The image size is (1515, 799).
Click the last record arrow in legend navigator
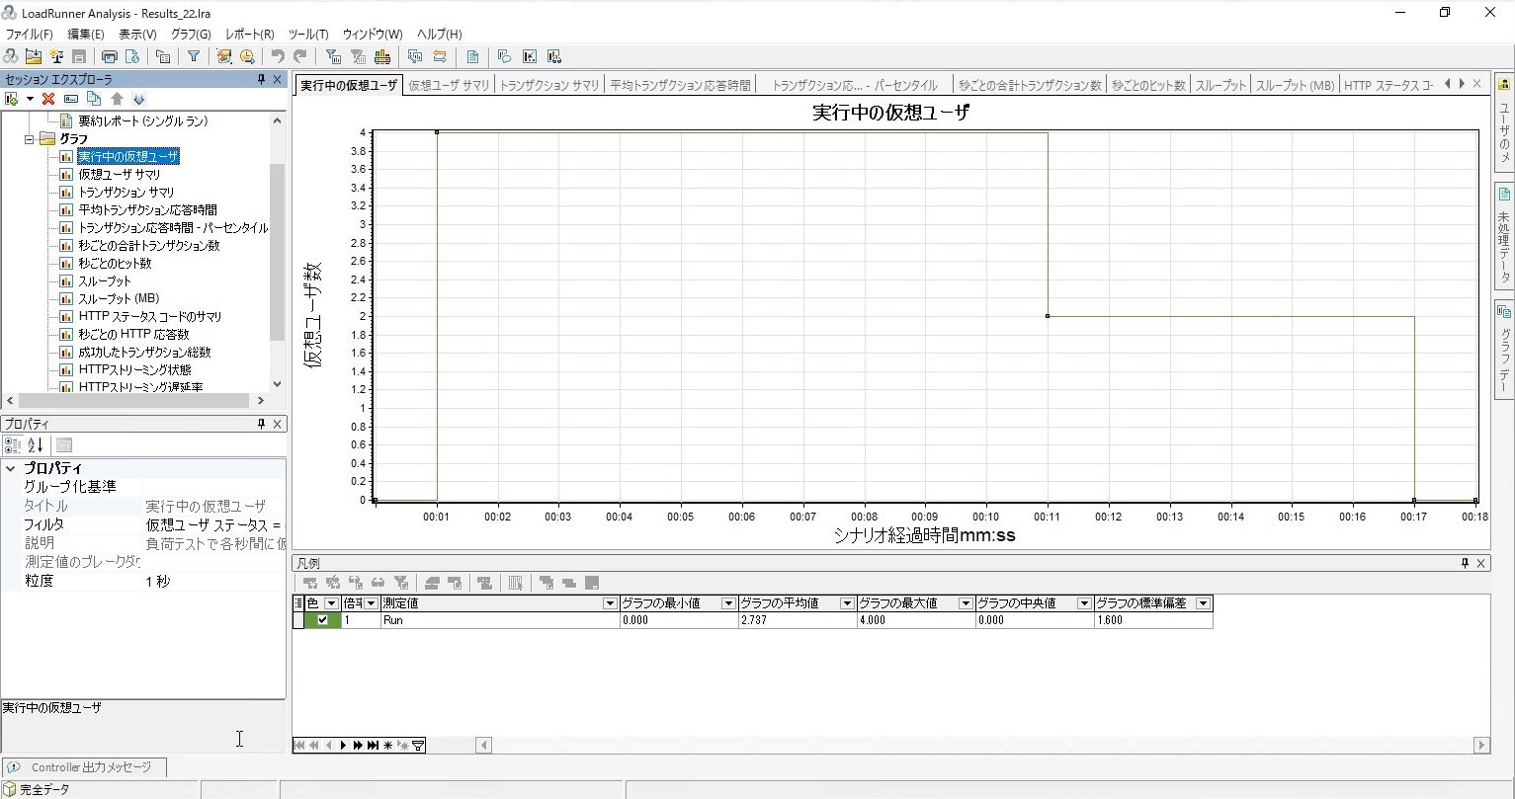point(373,745)
